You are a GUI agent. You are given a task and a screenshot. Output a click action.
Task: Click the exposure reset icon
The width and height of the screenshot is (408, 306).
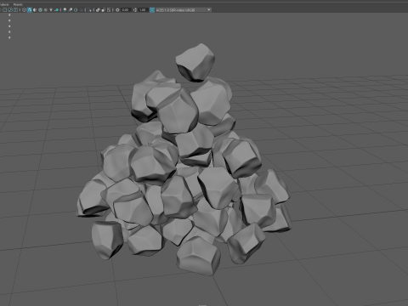(117, 10)
